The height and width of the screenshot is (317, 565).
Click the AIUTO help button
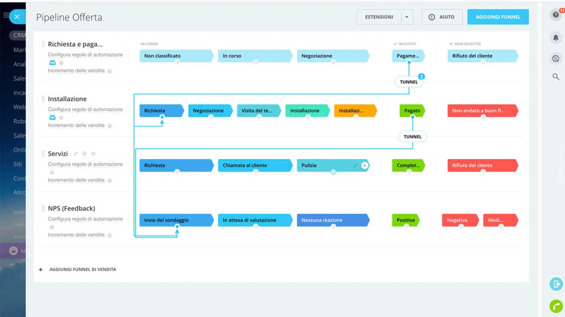pyautogui.click(x=442, y=17)
